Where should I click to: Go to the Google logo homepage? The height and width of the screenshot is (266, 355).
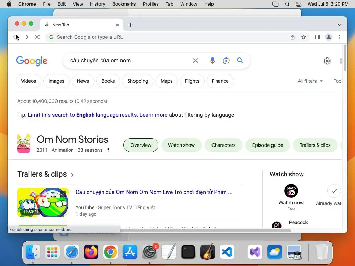click(32, 61)
